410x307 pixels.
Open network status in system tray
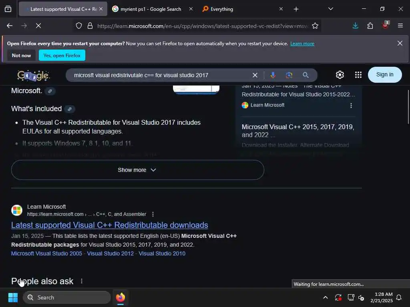click(351, 297)
